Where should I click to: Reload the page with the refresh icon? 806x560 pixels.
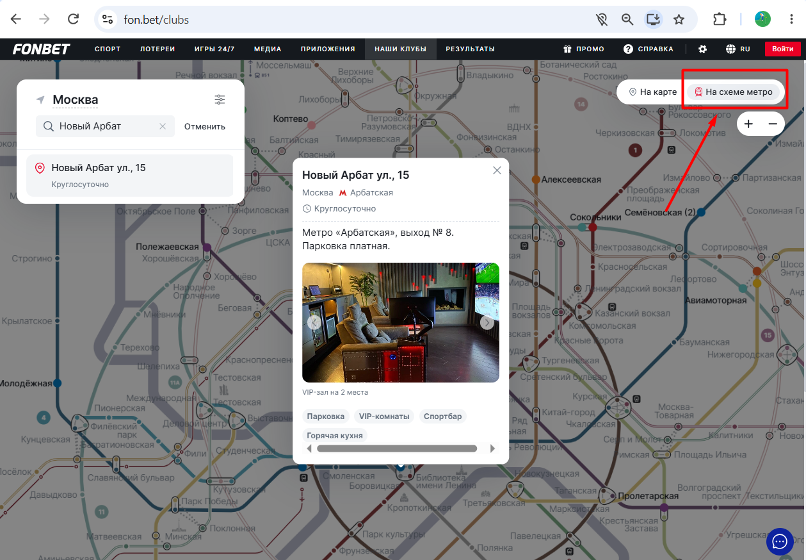74,19
